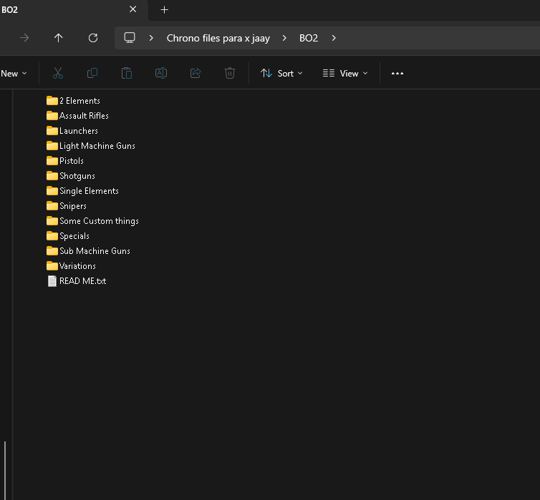The height and width of the screenshot is (500, 540).
Task: Click the Paste clipboard icon
Action: coord(127,73)
